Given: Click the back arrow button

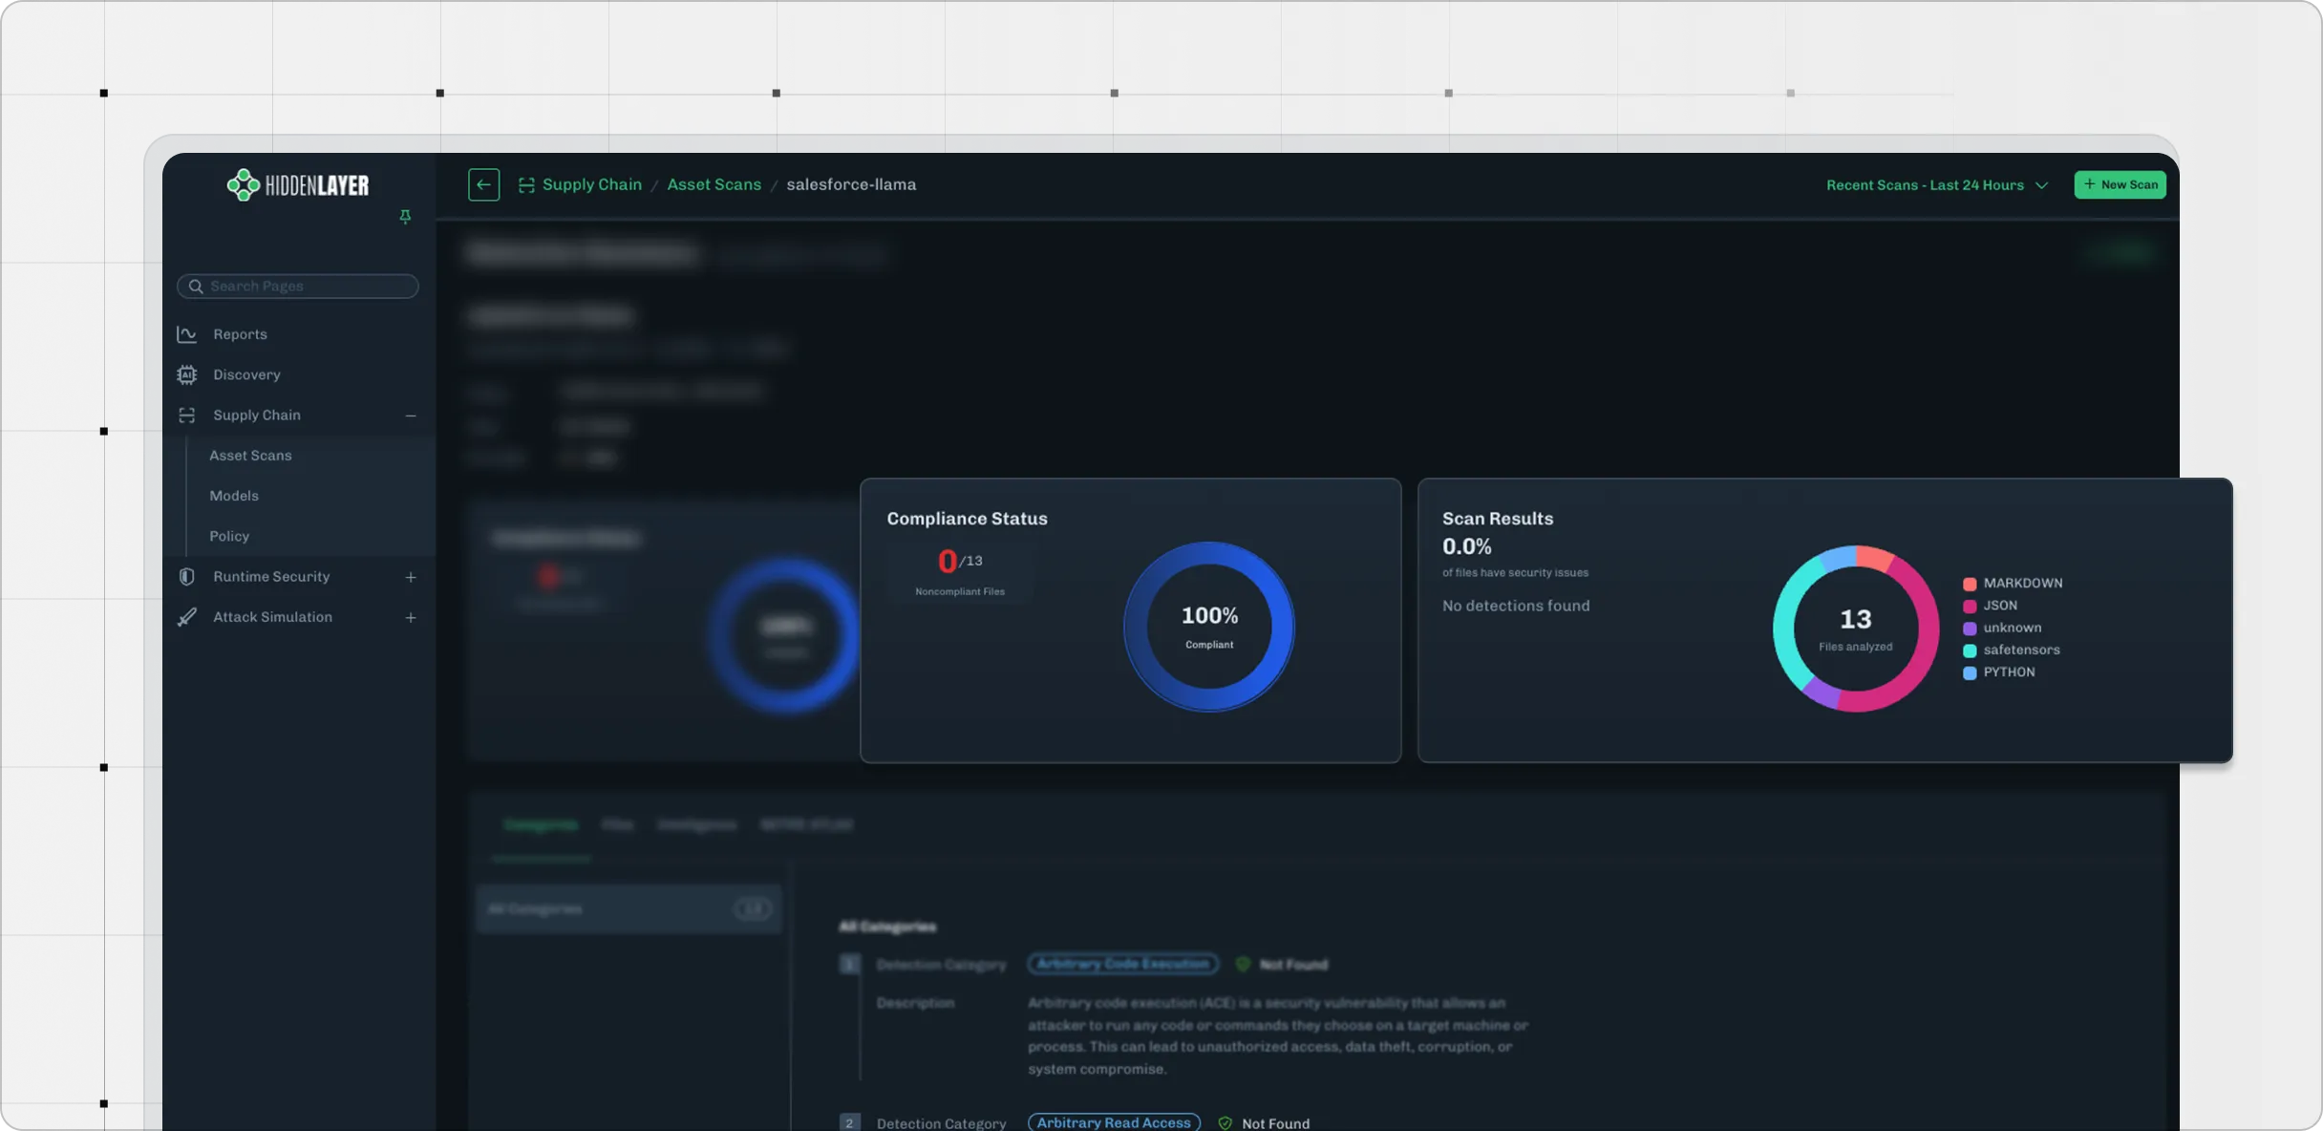Looking at the screenshot, I should (x=483, y=184).
